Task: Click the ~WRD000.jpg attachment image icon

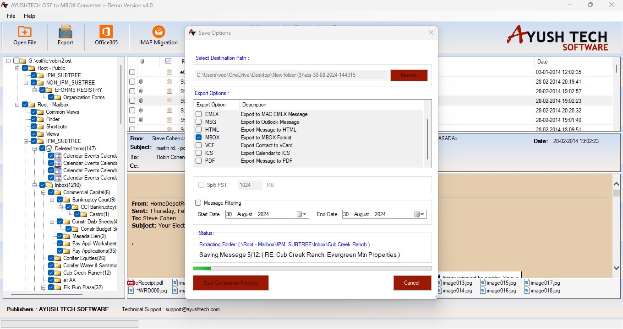Action: 131,290
